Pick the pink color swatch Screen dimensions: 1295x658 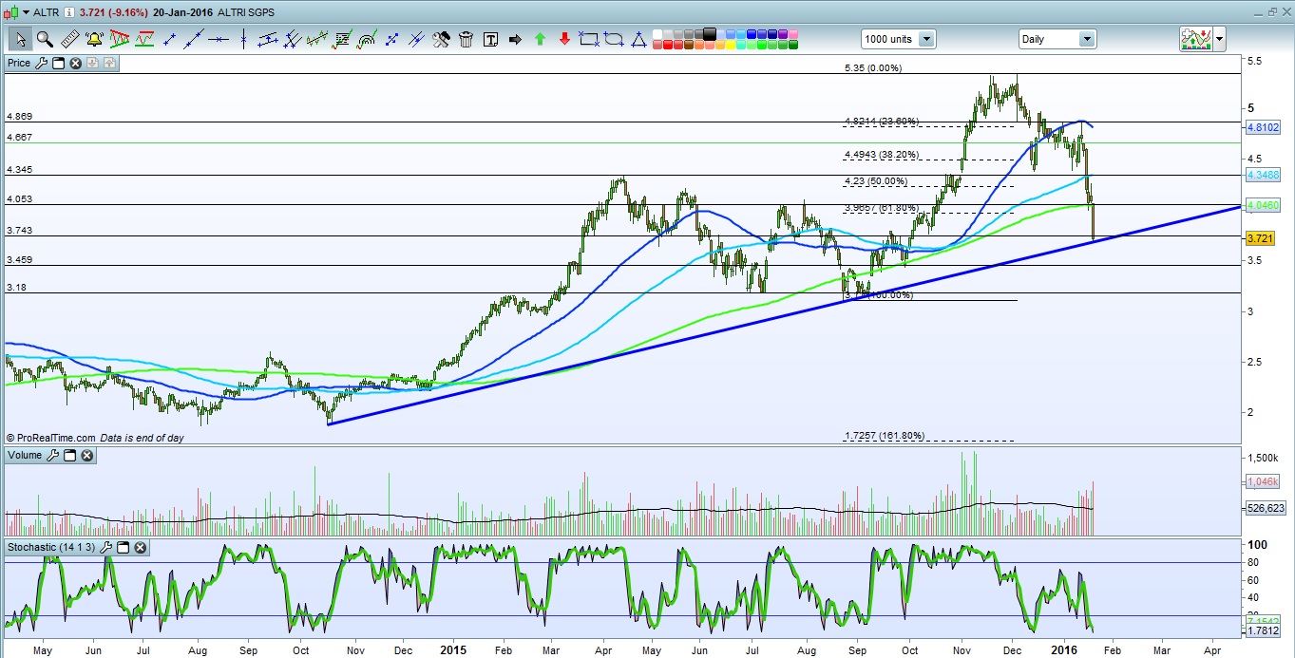click(x=792, y=34)
